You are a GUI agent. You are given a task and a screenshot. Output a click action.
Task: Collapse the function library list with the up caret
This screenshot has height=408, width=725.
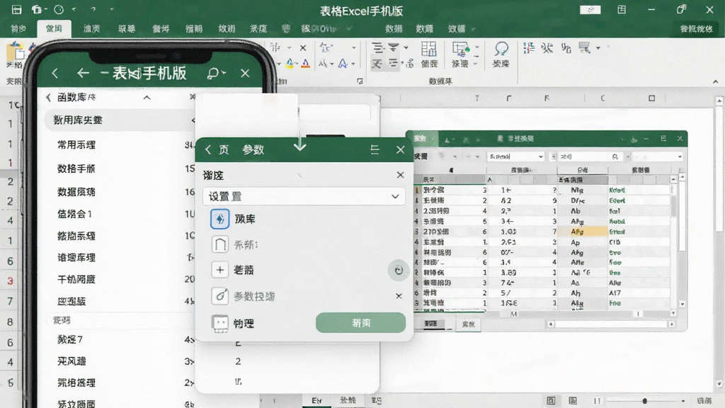coord(147,98)
